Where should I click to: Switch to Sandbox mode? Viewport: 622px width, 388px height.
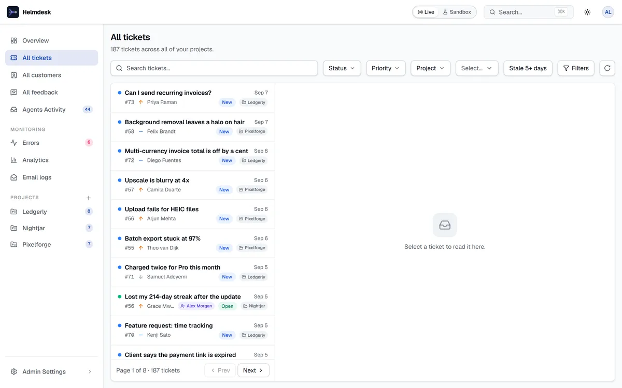point(457,12)
